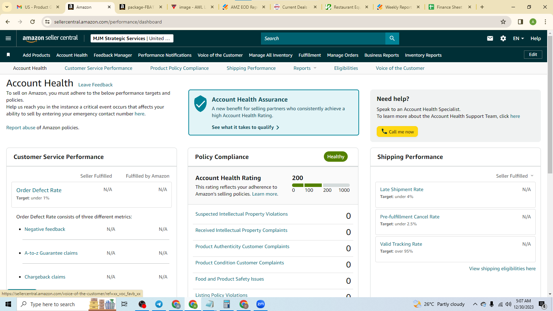Open the Chrome tab search arrow
The width and height of the screenshot is (553, 311).
click(7, 7)
